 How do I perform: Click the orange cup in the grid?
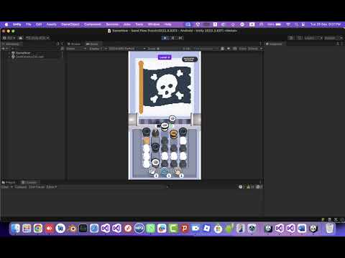[174, 134]
